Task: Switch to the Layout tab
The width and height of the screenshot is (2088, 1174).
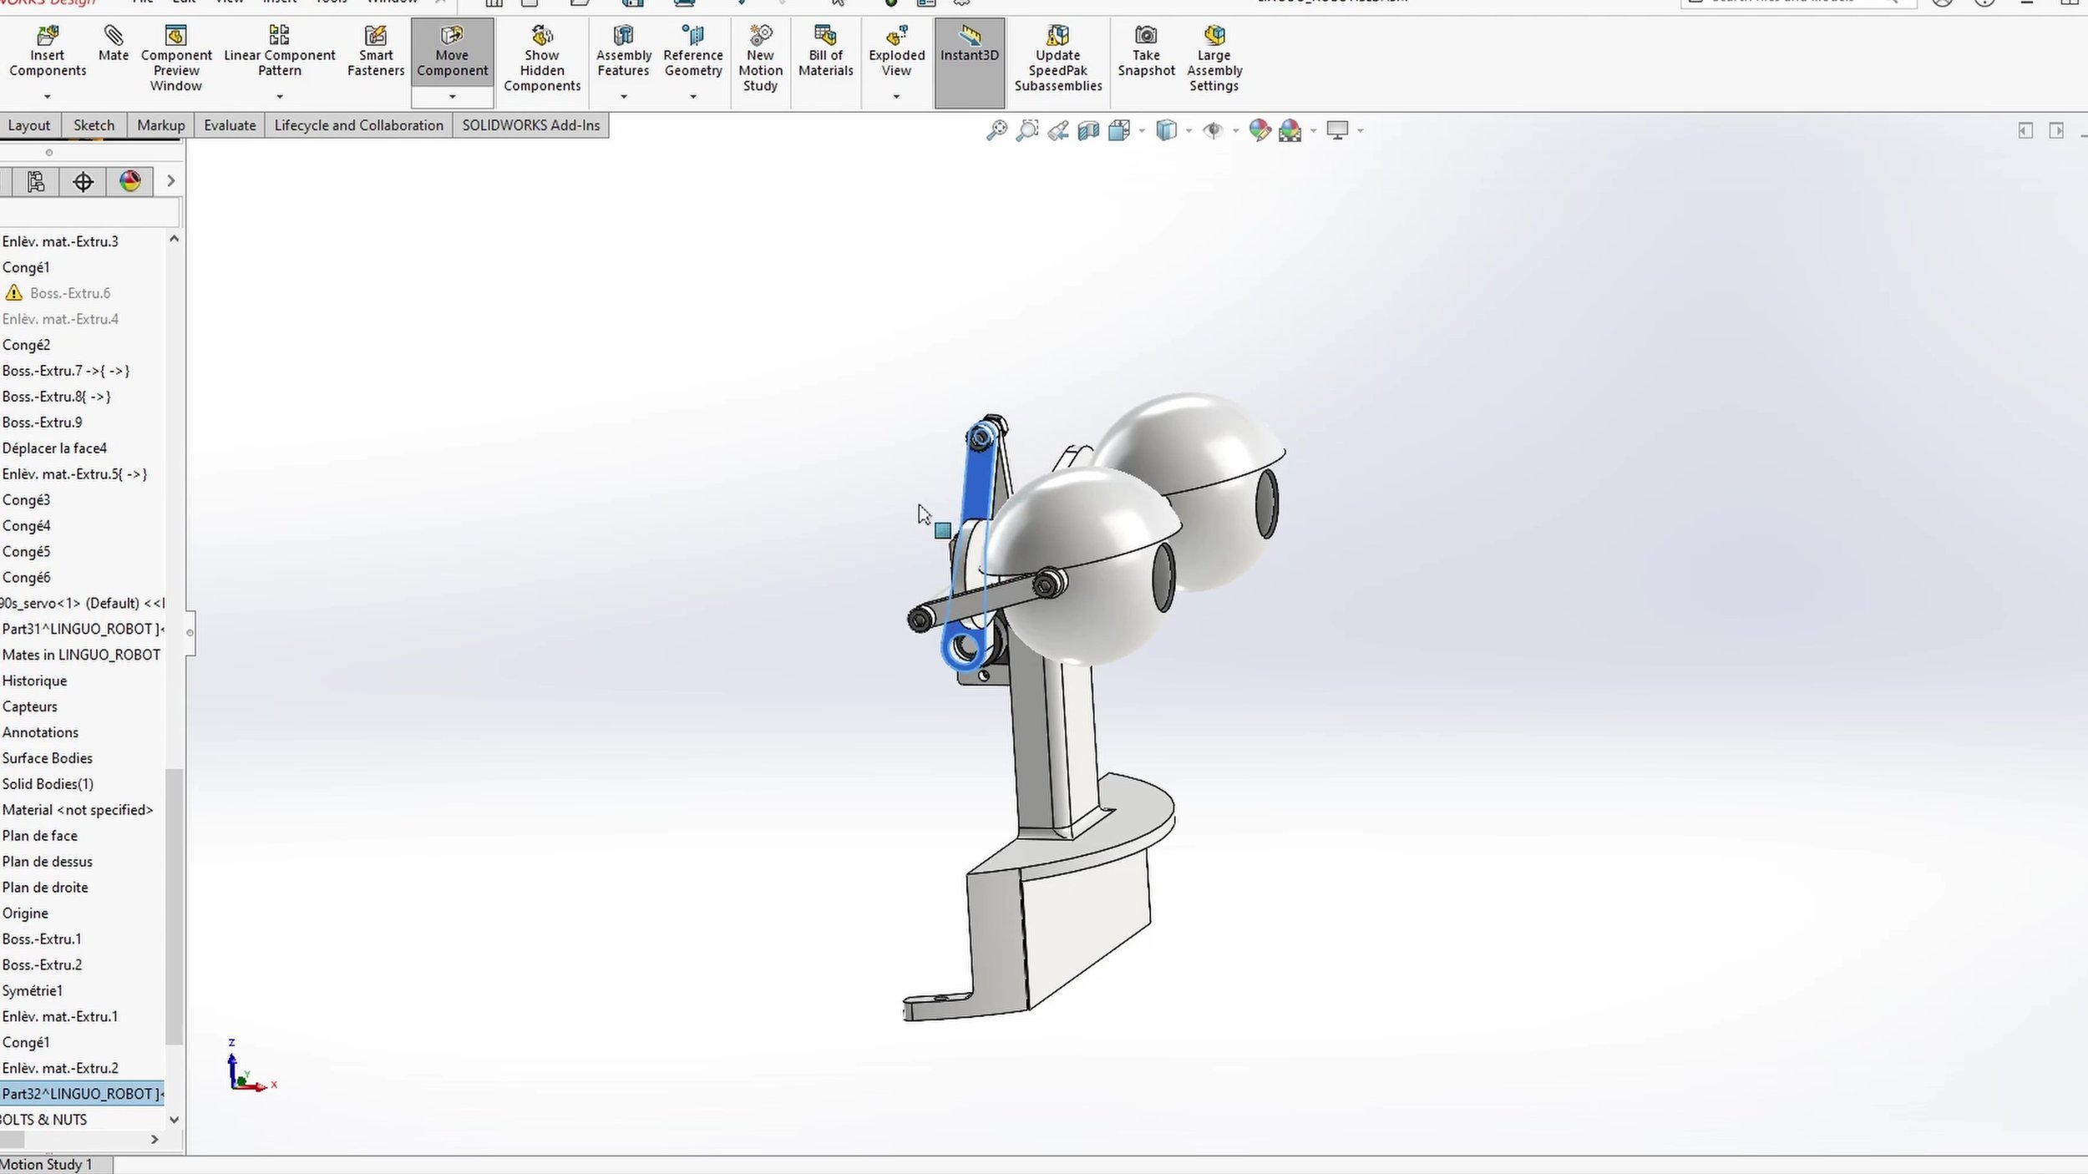Action: click(x=29, y=125)
